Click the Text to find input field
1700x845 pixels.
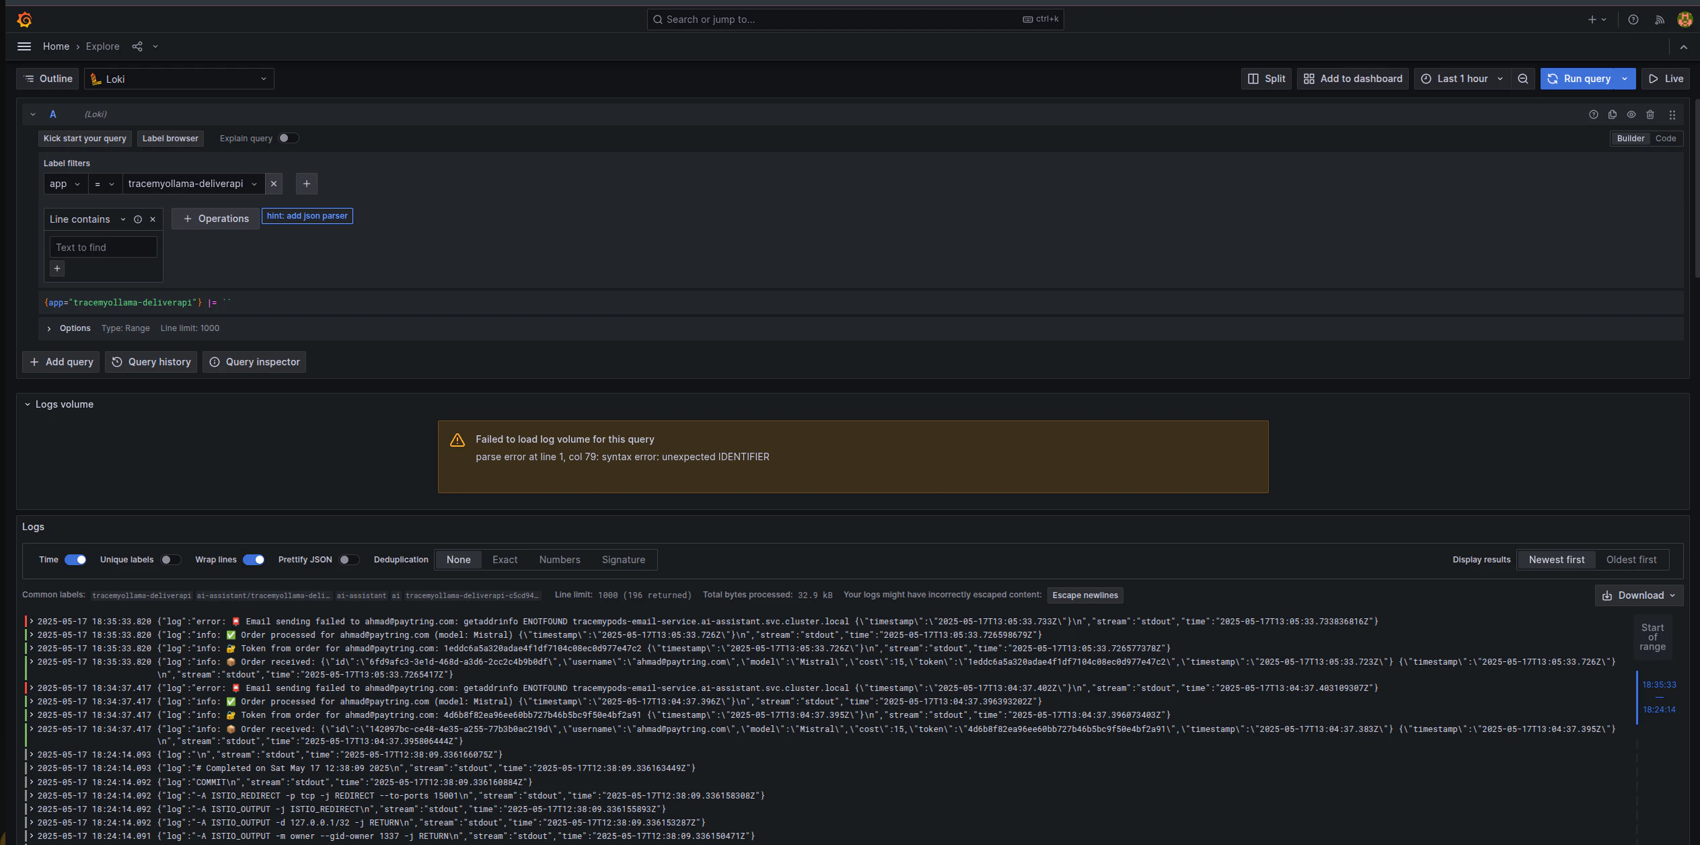pyautogui.click(x=103, y=248)
